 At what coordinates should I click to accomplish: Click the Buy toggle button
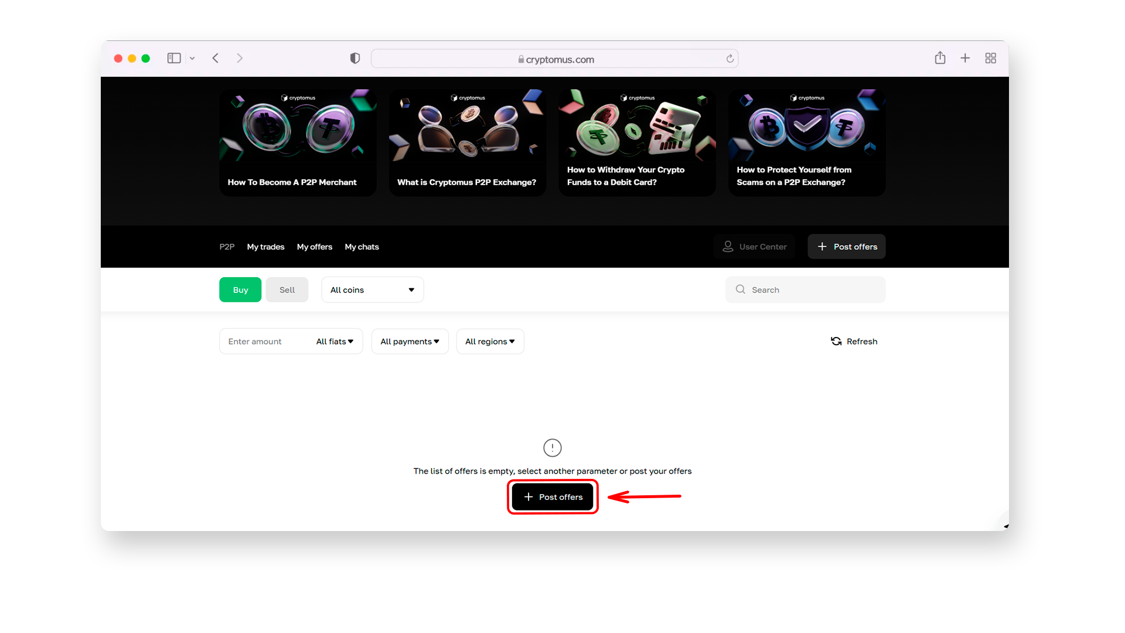coord(240,290)
